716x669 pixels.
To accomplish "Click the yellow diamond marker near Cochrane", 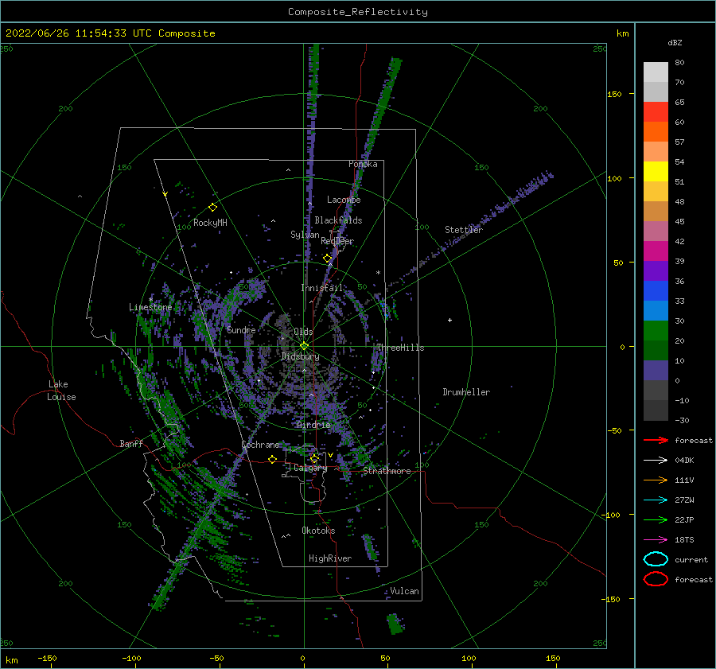I will point(273,459).
